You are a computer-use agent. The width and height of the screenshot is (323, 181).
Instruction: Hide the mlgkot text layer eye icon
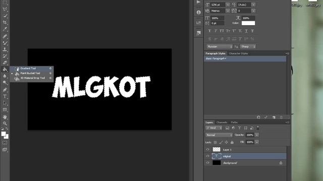207,156
